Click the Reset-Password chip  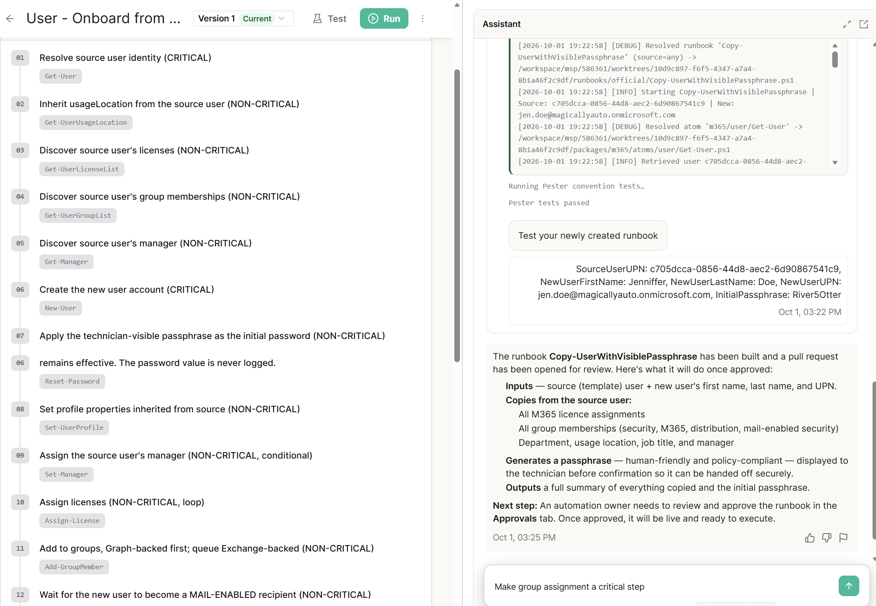72,381
